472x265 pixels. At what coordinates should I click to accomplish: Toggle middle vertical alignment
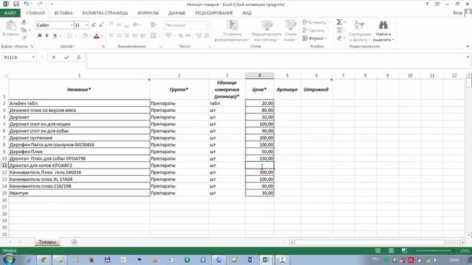(119, 25)
